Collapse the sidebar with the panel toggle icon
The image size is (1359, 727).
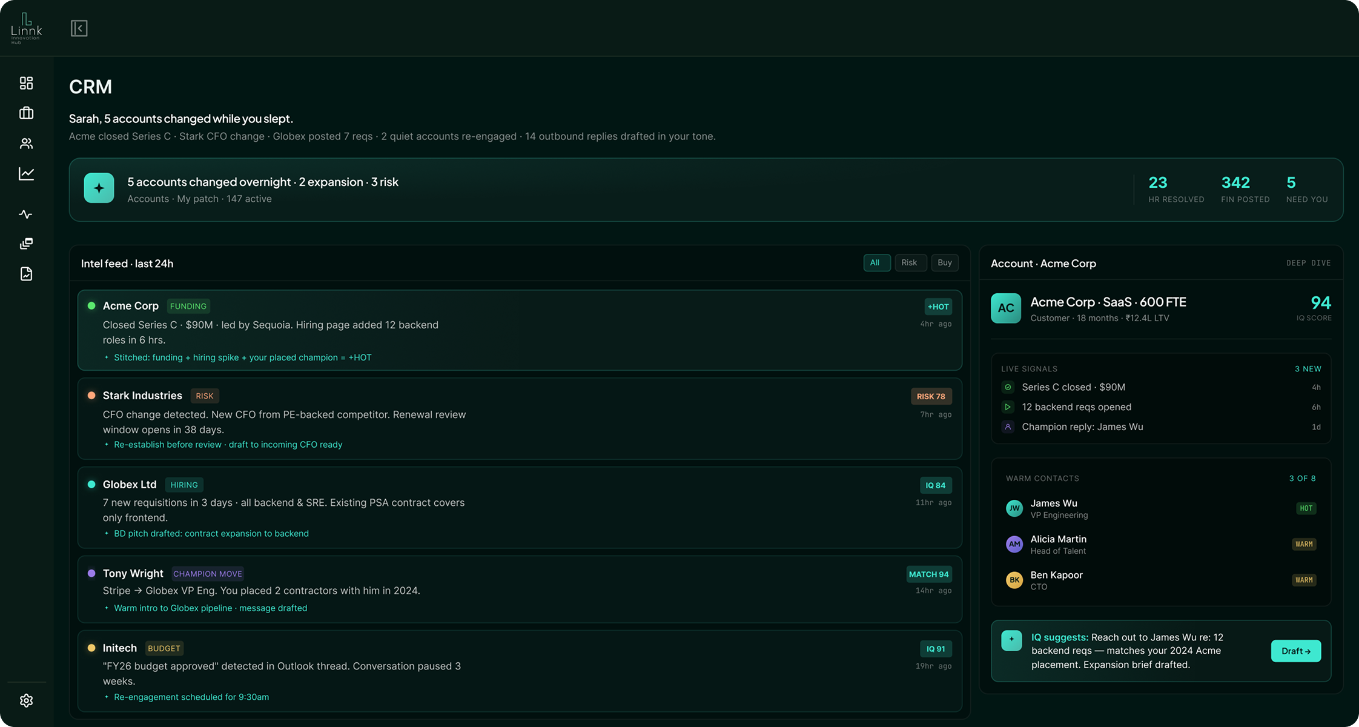tap(79, 28)
